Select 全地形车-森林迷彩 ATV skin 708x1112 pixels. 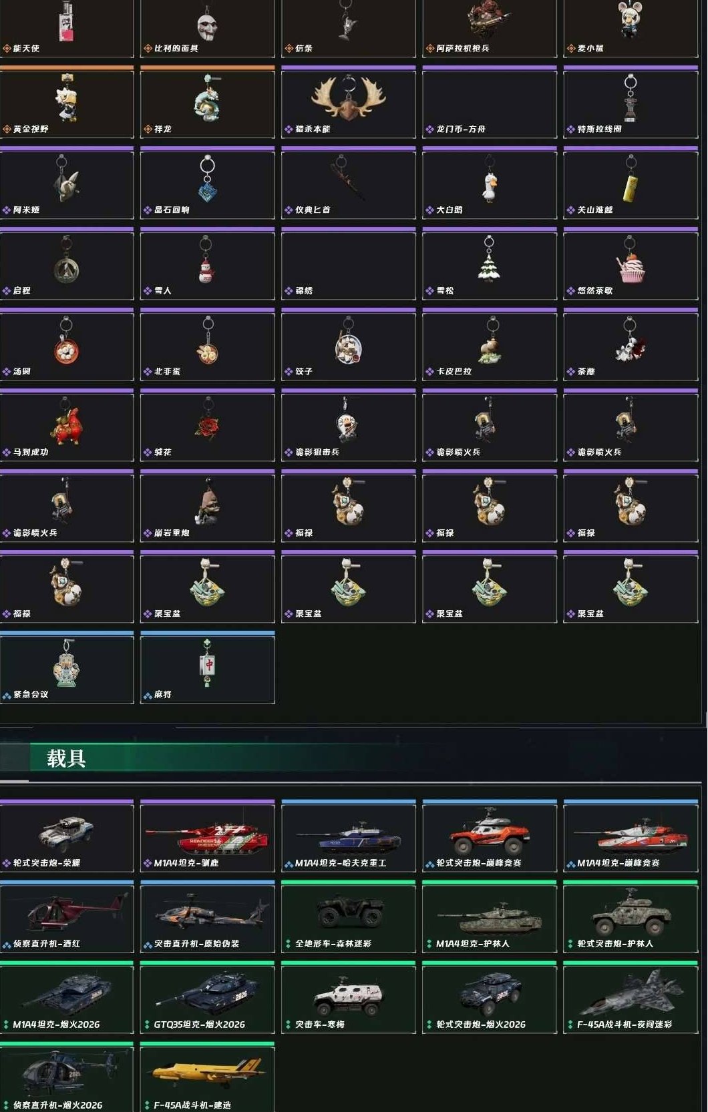coord(349,917)
